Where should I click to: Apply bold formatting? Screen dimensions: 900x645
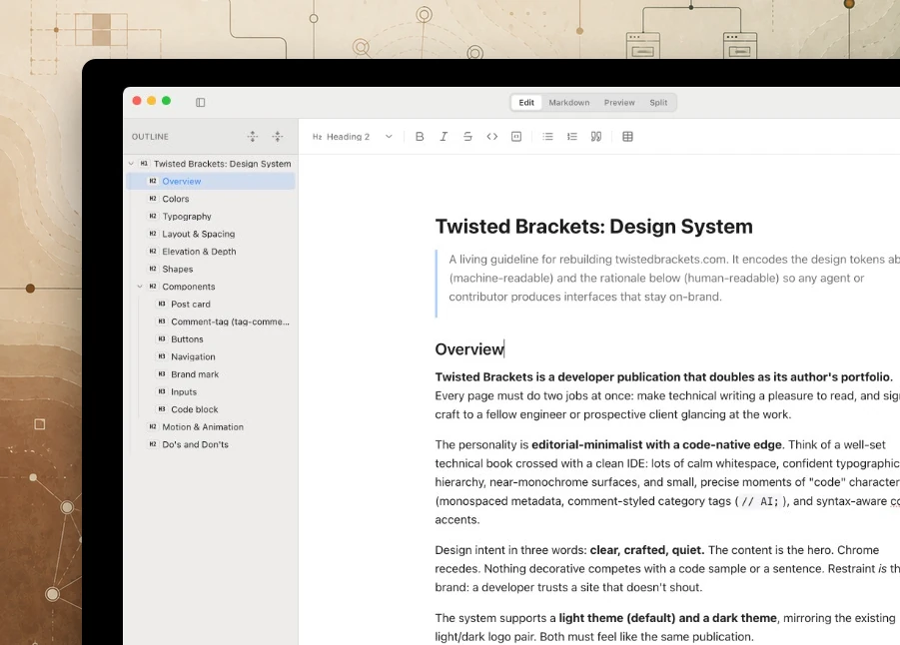420,137
